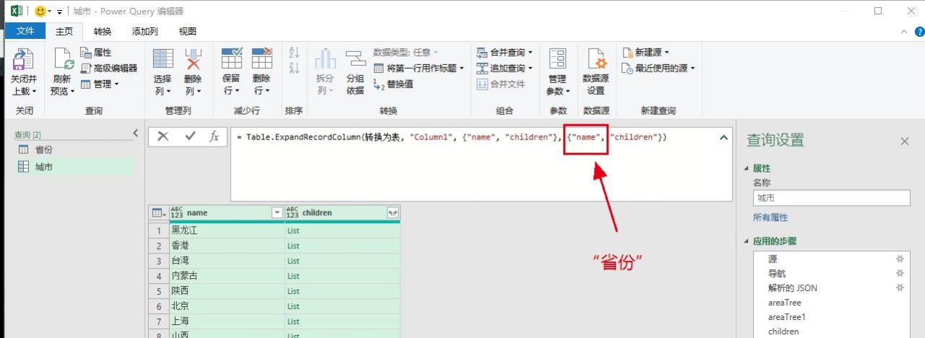Open the name column filter dropdown

tap(277, 212)
